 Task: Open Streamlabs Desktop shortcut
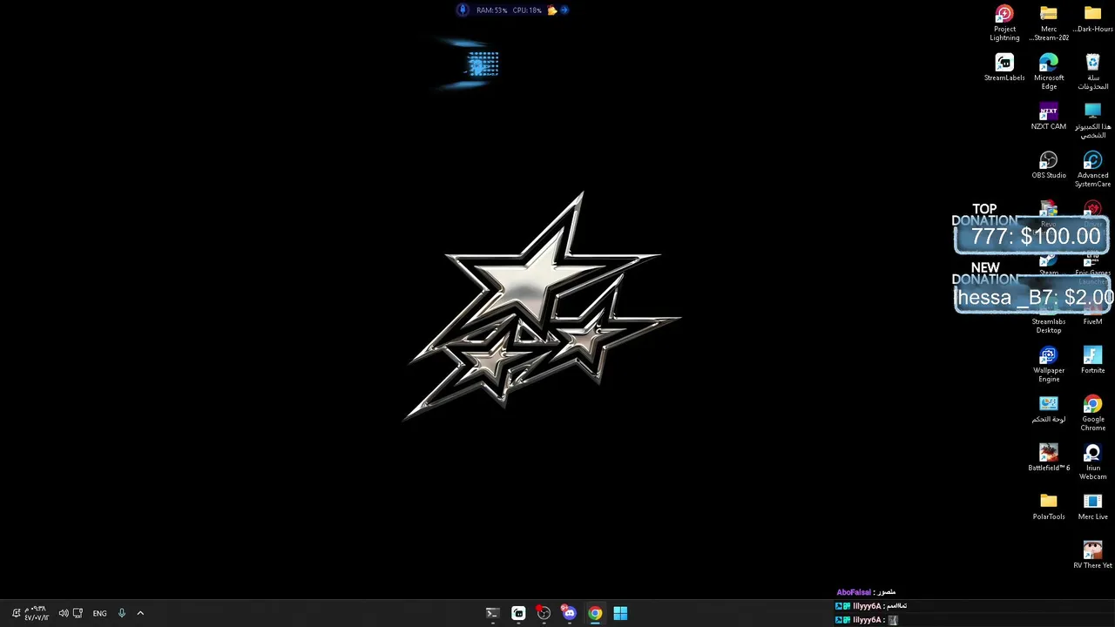click(1049, 327)
